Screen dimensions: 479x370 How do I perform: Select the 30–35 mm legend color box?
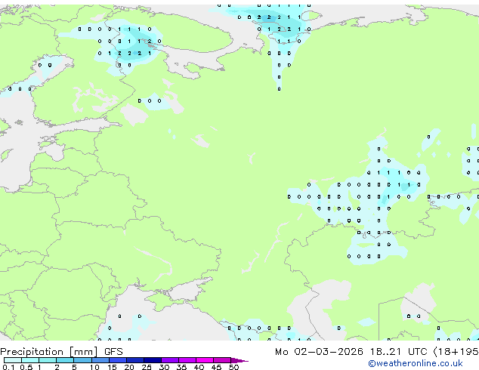(x=170, y=360)
